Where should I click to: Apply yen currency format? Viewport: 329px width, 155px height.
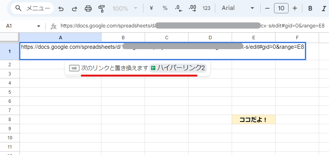(151, 8)
